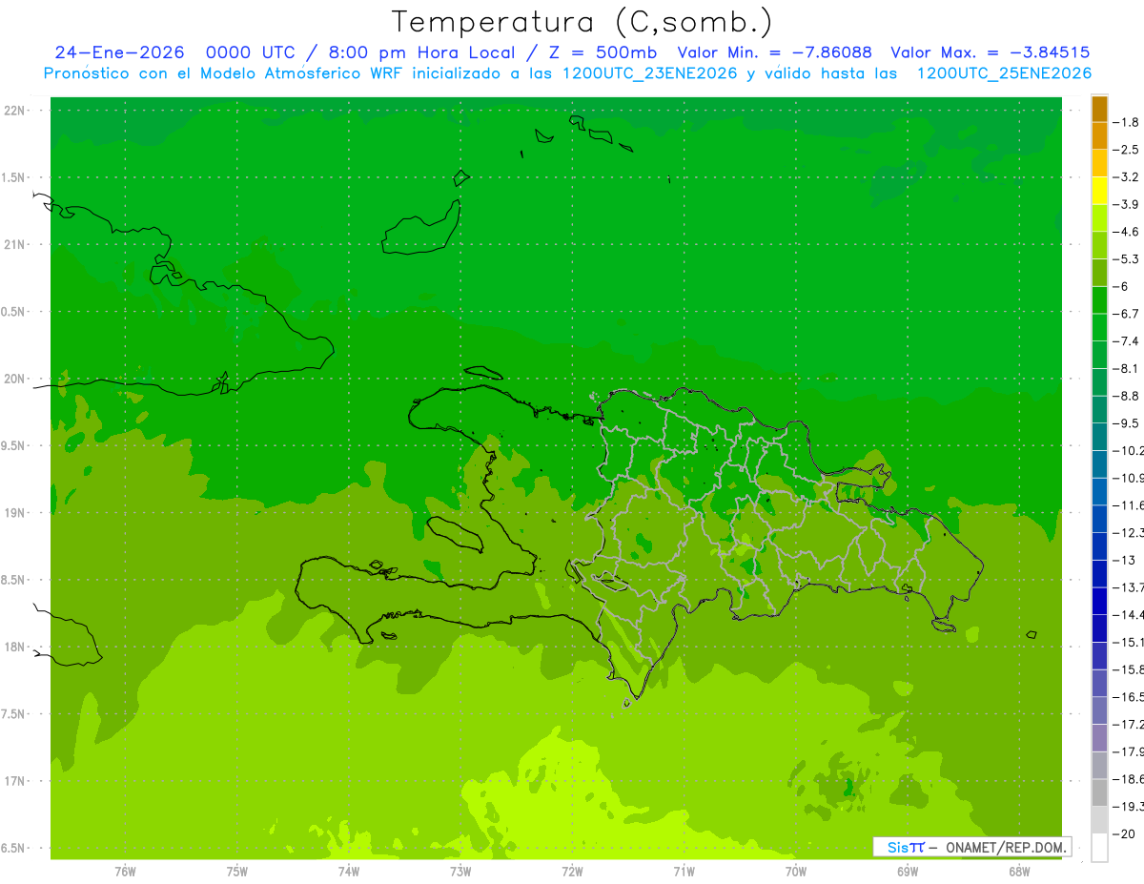
Task: Click the '-7.4' legend value
Action: tap(1126, 340)
